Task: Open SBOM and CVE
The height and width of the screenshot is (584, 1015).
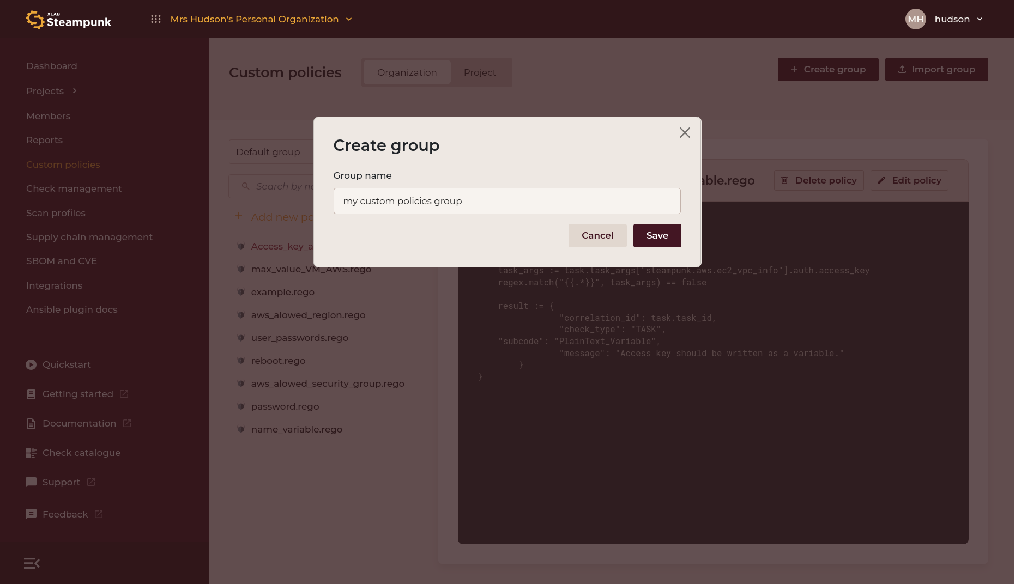Action: pyautogui.click(x=62, y=261)
